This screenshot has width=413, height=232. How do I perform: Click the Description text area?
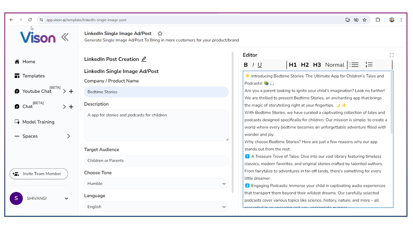(156, 126)
